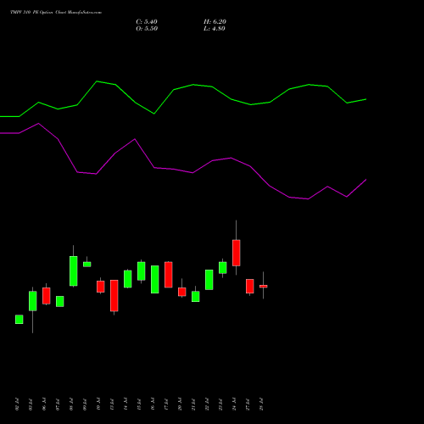Image resolution: width=424 pixels, height=424 pixels.
Task: Select the tall red candle on 24 Jul
Action: pyautogui.click(x=237, y=253)
